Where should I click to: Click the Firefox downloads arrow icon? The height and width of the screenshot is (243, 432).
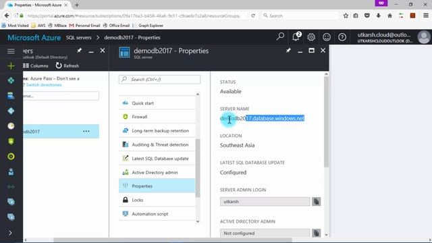tap(378, 16)
